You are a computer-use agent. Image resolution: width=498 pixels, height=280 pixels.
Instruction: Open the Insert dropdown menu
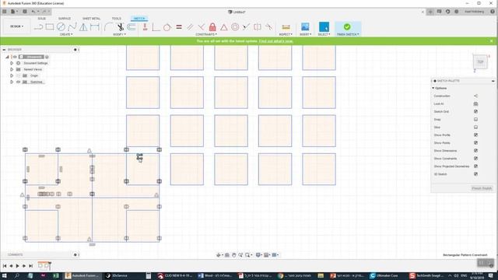pyautogui.click(x=305, y=34)
